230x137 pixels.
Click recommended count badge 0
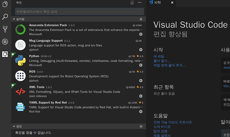coord(141,126)
